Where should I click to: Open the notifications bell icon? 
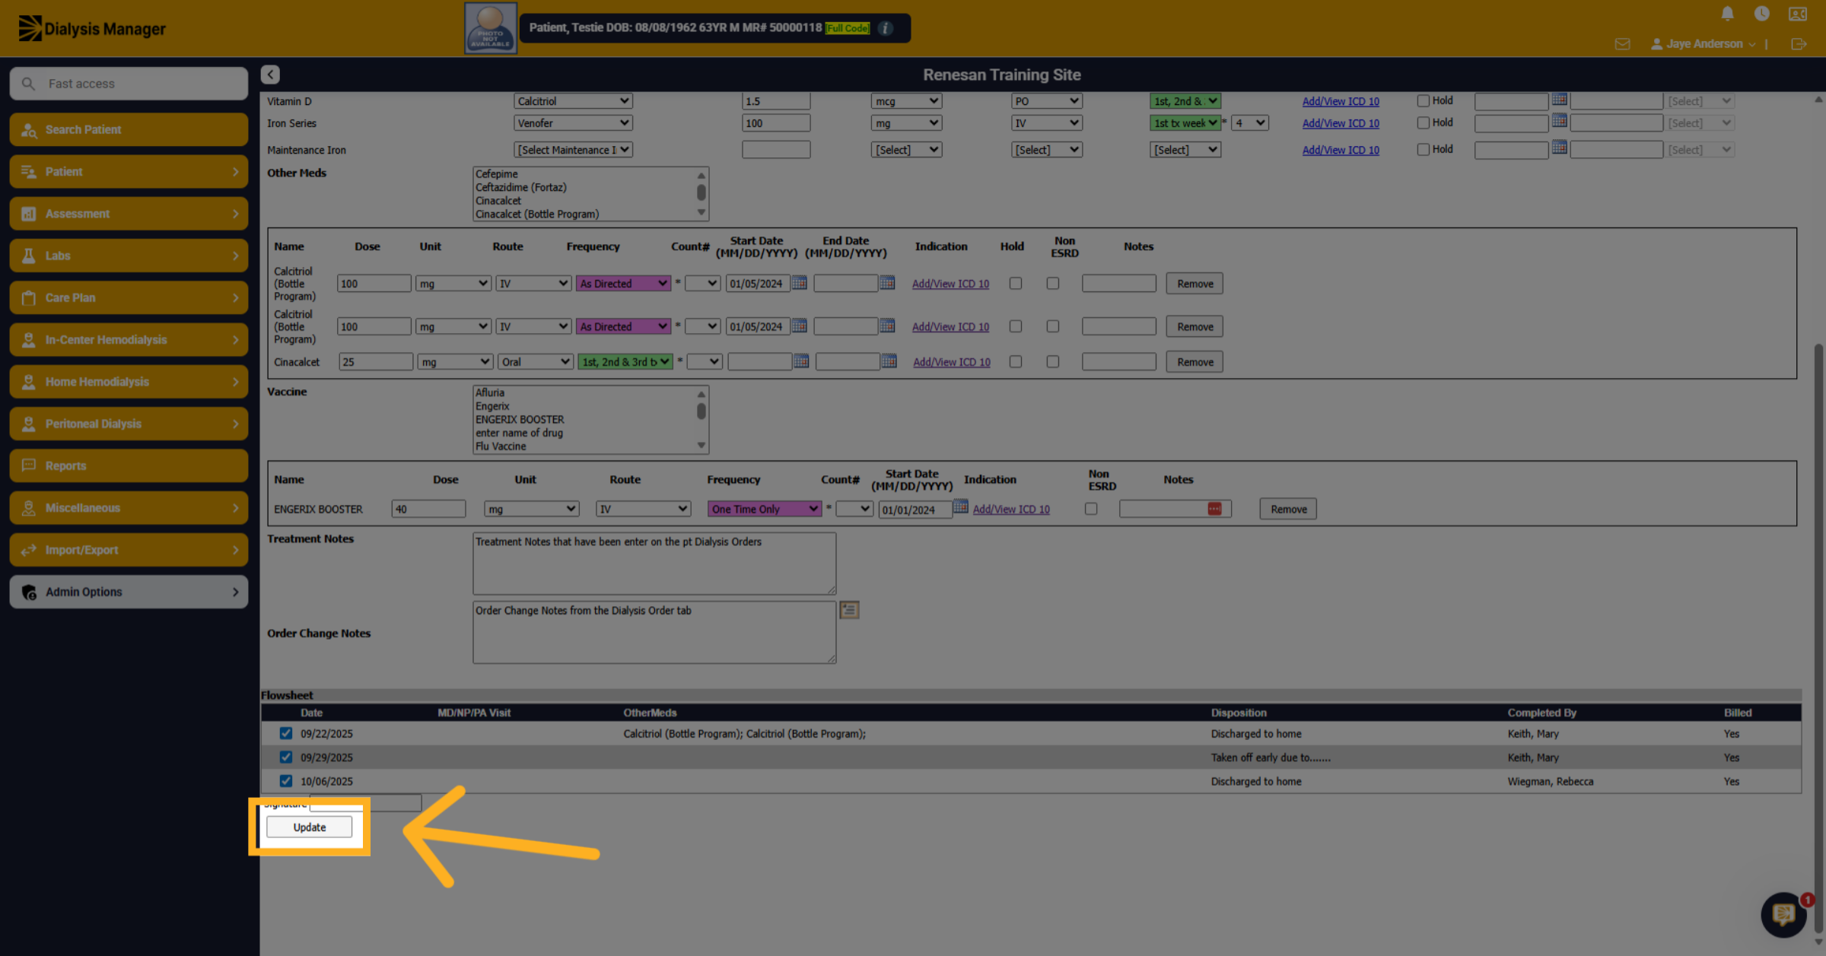click(x=1727, y=14)
